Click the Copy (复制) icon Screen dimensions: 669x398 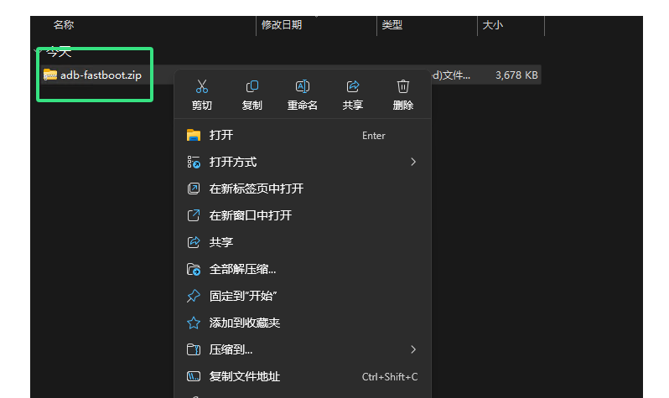coord(252,86)
